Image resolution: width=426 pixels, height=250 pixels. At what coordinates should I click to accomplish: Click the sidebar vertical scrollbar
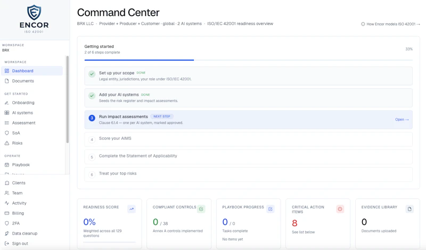pos(68,99)
